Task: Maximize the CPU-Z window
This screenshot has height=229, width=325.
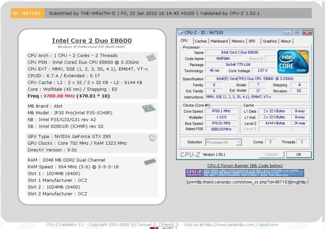Action: [x=297, y=33]
